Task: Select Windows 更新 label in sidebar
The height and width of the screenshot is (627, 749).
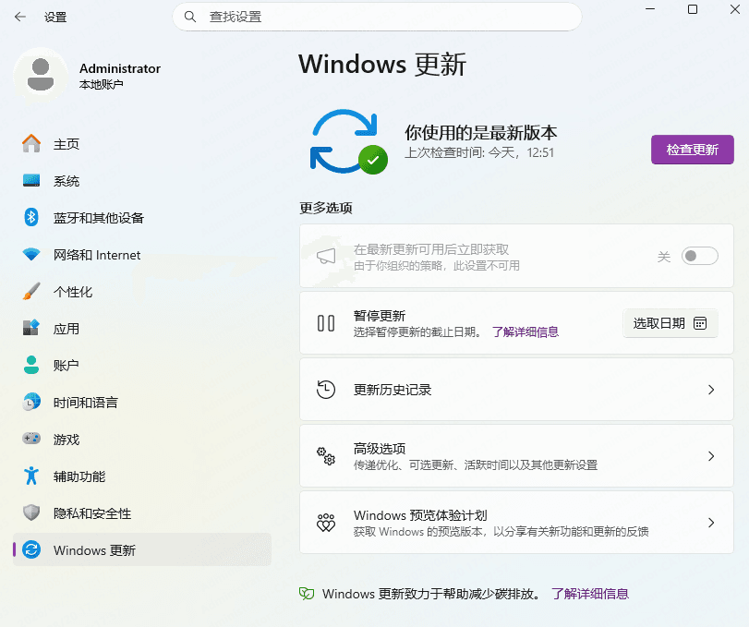Action: (x=94, y=550)
